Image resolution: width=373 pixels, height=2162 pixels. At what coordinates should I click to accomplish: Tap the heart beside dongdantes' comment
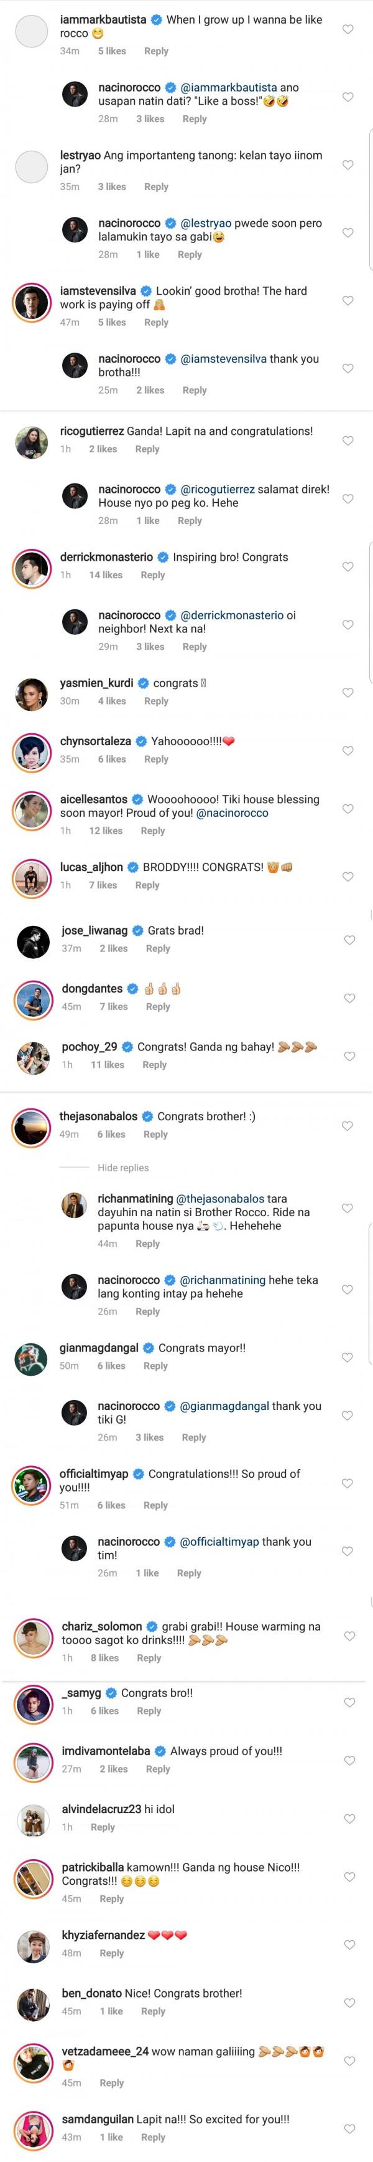348,998
